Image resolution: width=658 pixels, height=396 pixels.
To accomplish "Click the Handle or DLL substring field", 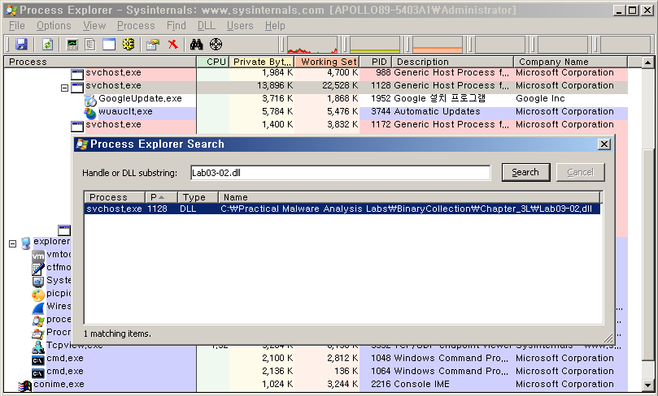I will [339, 172].
